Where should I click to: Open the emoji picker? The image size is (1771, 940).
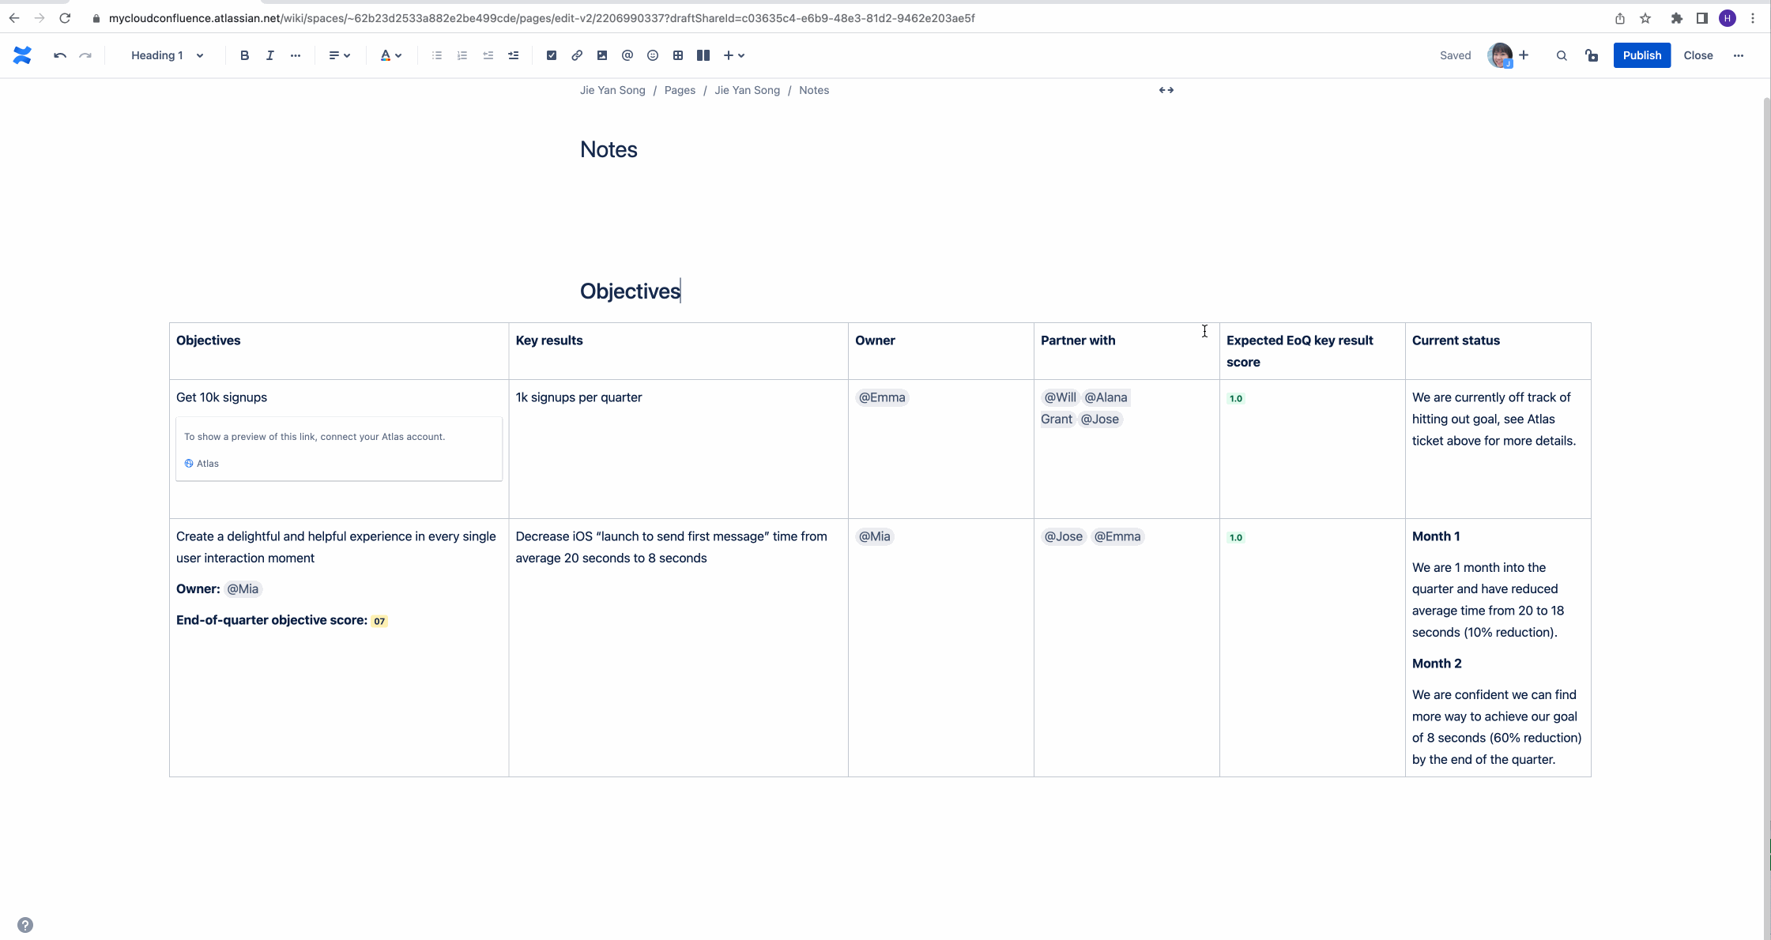tap(653, 55)
